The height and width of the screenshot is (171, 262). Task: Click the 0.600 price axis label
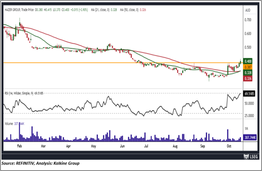click(248, 34)
